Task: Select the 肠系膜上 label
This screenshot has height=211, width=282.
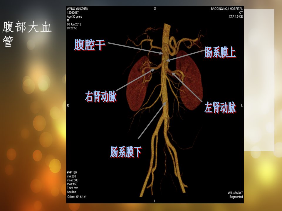Action: coord(220,52)
